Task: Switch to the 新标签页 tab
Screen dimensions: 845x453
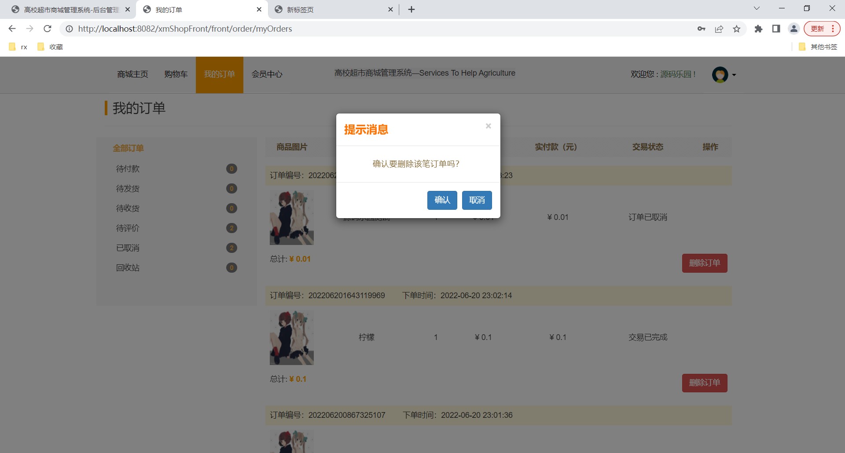Action: pyautogui.click(x=299, y=9)
